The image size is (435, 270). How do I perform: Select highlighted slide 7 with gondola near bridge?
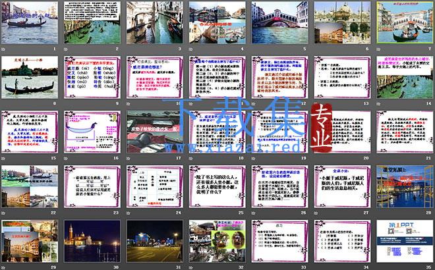405,23
